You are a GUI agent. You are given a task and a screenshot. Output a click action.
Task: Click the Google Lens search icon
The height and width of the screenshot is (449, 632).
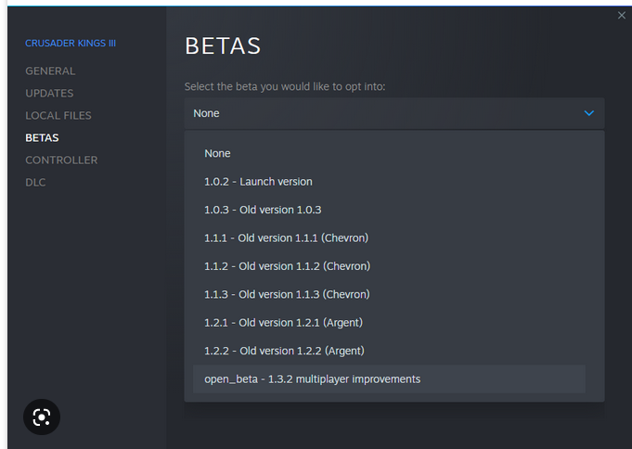41,417
